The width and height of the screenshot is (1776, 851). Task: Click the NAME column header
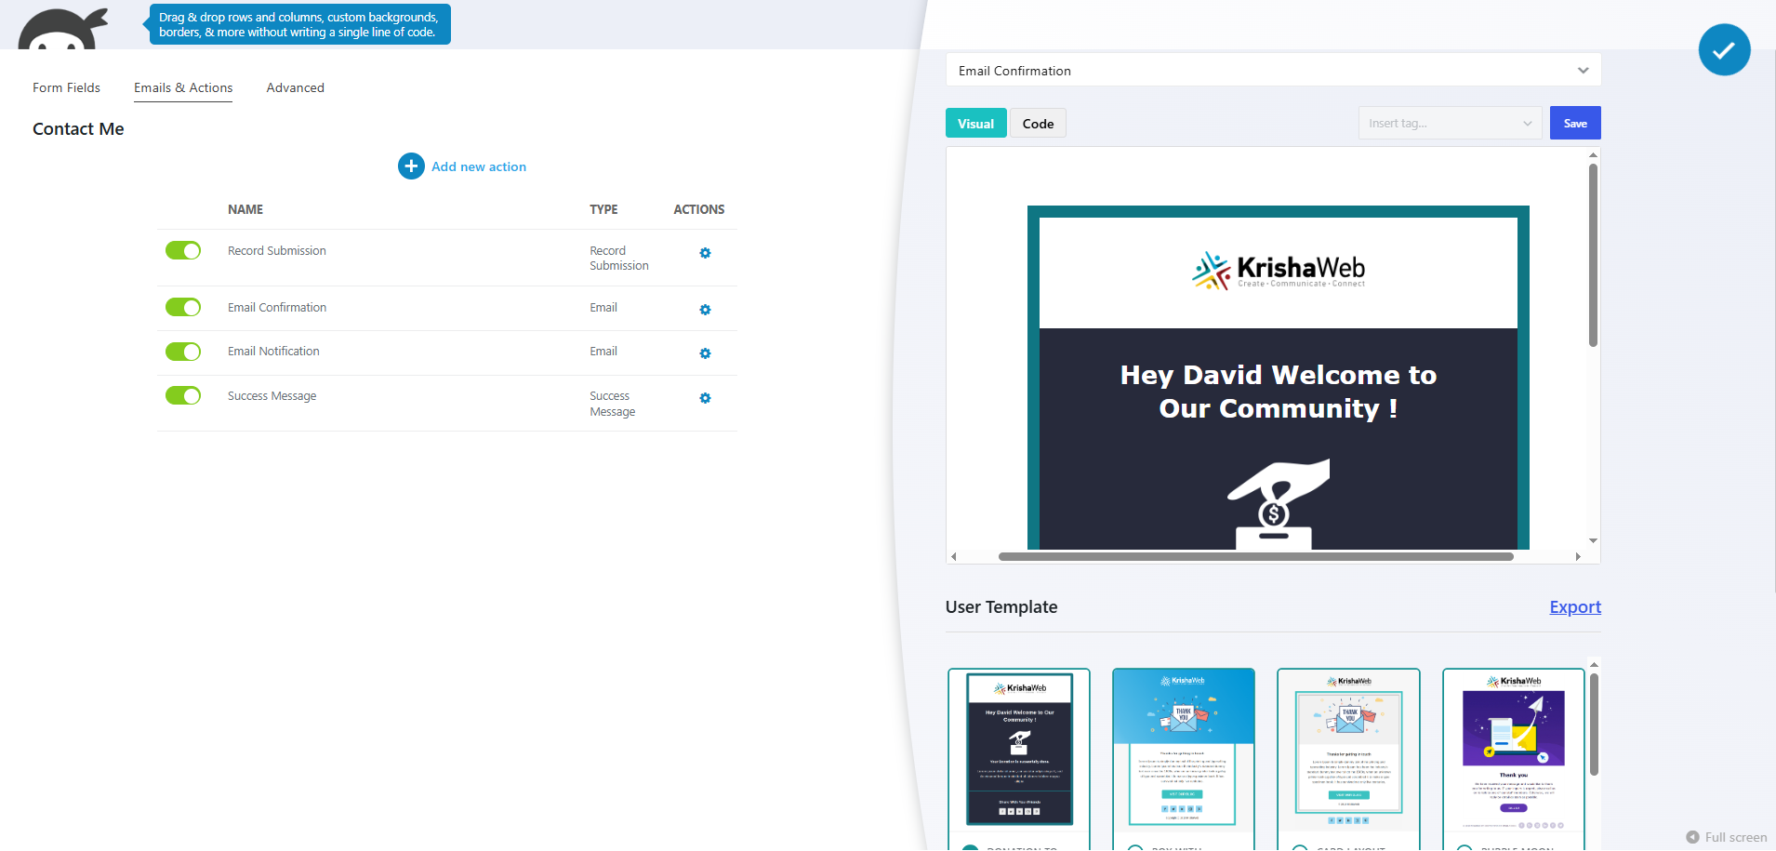tap(245, 209)
